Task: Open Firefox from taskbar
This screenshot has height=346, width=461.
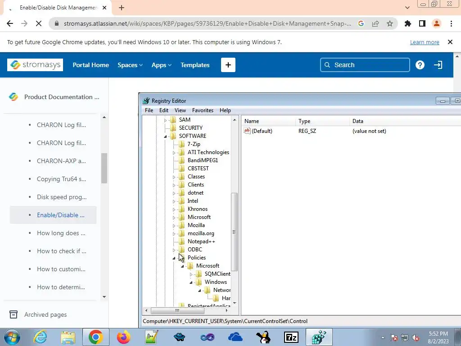Action: pos(123,337)
